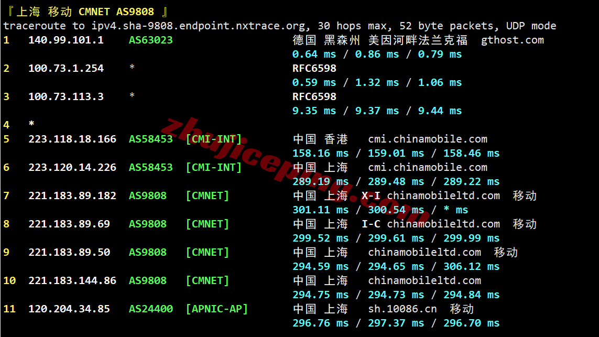This screenshot has height=337, width=599.
Task: Click hop 1 IP 140.99.101.1
Action: click(66, 40)
